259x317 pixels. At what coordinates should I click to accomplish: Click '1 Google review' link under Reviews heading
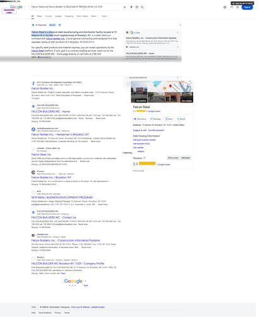164,164
